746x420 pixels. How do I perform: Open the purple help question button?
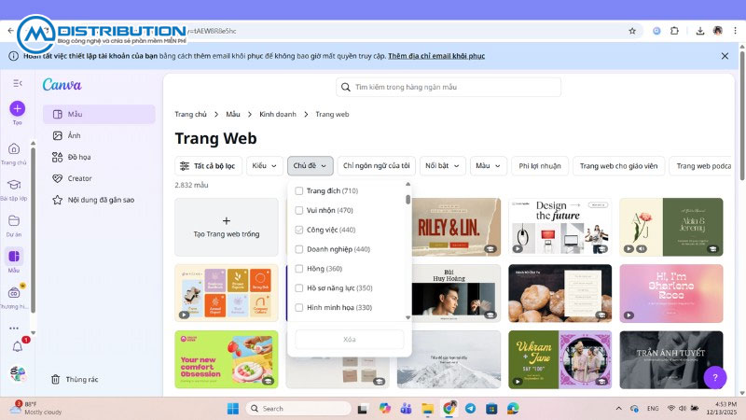[715, 378]
